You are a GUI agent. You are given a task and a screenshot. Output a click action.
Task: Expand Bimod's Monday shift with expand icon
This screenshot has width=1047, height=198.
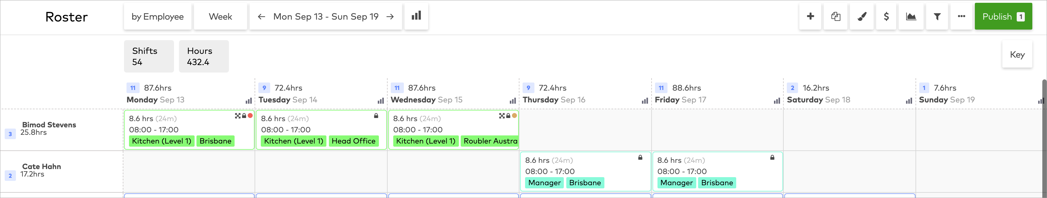pos(237,116)
